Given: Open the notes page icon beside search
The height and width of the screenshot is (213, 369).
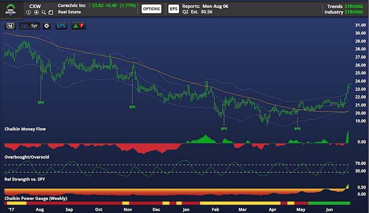Looking at the screenshot, I should click(x=51, y=13).
